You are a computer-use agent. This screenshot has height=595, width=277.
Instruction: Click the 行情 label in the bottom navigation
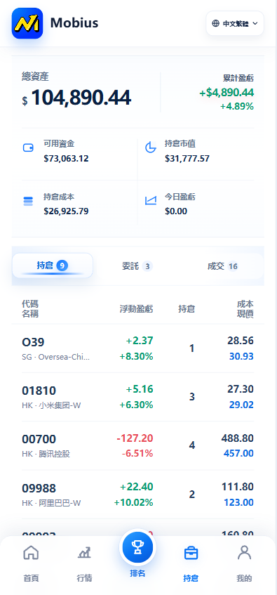coord(84,578)
